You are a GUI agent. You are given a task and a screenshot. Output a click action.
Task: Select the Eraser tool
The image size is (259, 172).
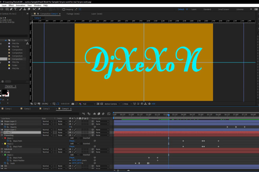(29, 9)
